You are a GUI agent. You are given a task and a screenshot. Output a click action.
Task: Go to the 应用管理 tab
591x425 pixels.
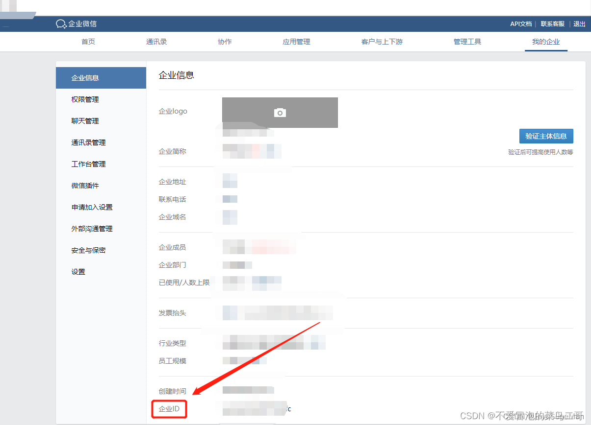coord(296,42)
